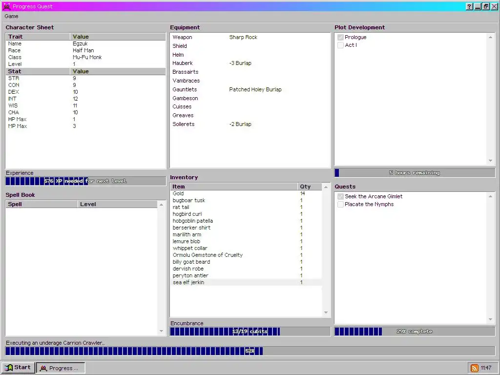Click the Progress Quest title bar icon
This screenshot has height=375, width=500.
tap(6, 6)
